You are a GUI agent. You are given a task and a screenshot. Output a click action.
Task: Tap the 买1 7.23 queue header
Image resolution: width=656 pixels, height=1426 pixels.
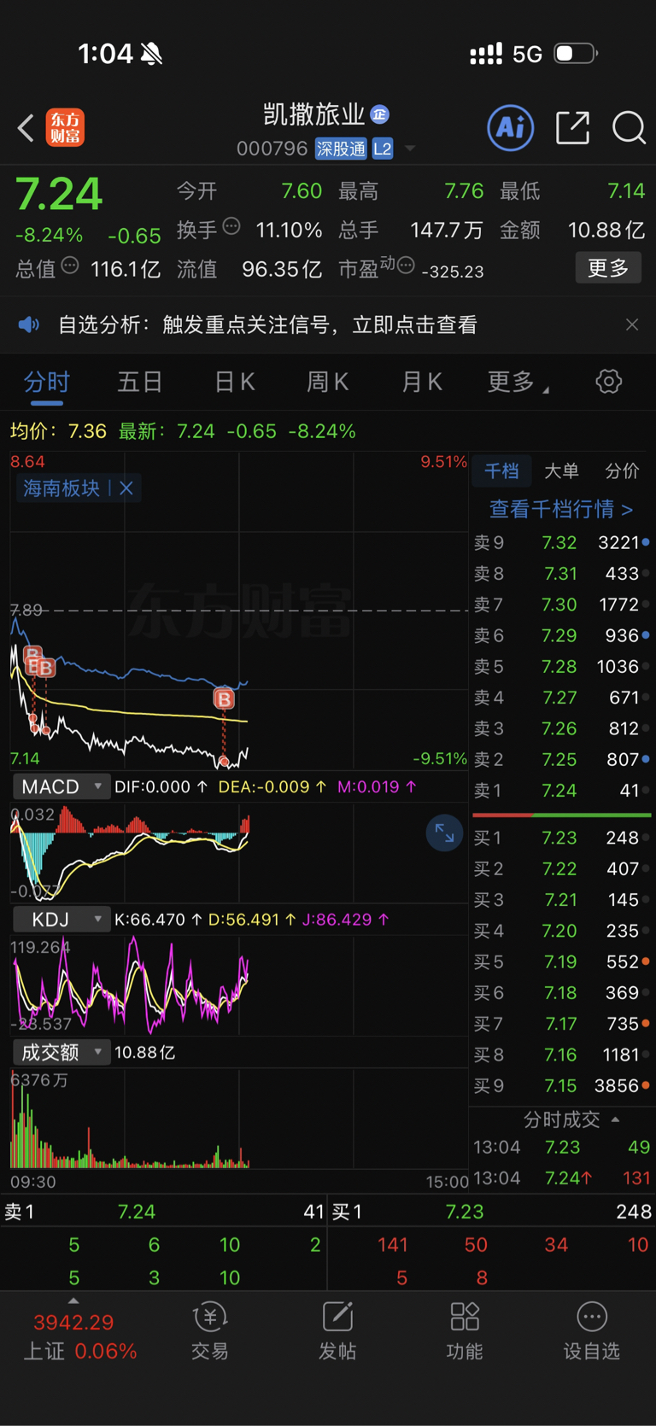[492, 1212]
